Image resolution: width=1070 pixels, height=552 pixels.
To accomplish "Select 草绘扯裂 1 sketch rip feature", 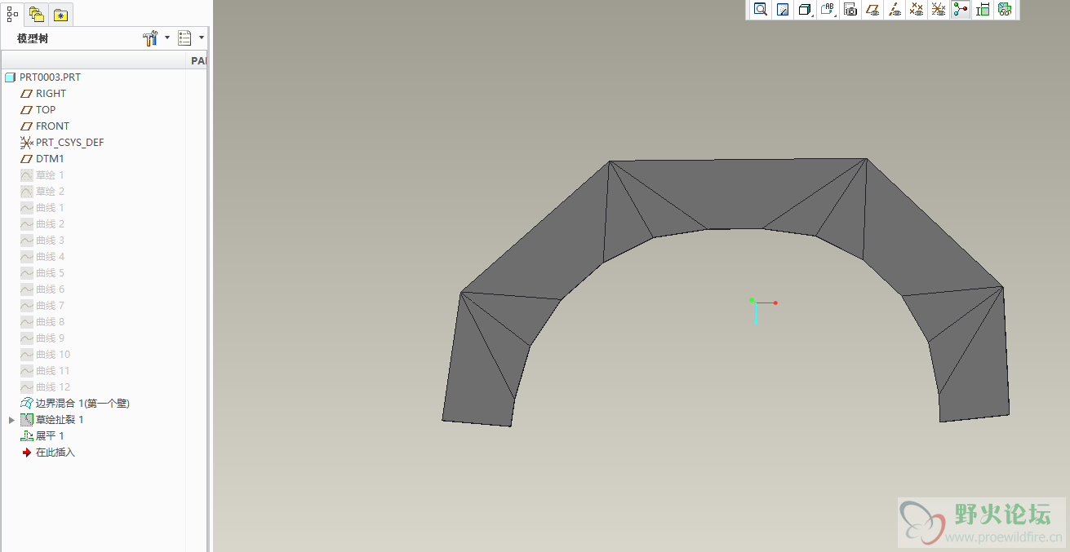I will pyautogui.click(x=59, y=420).
